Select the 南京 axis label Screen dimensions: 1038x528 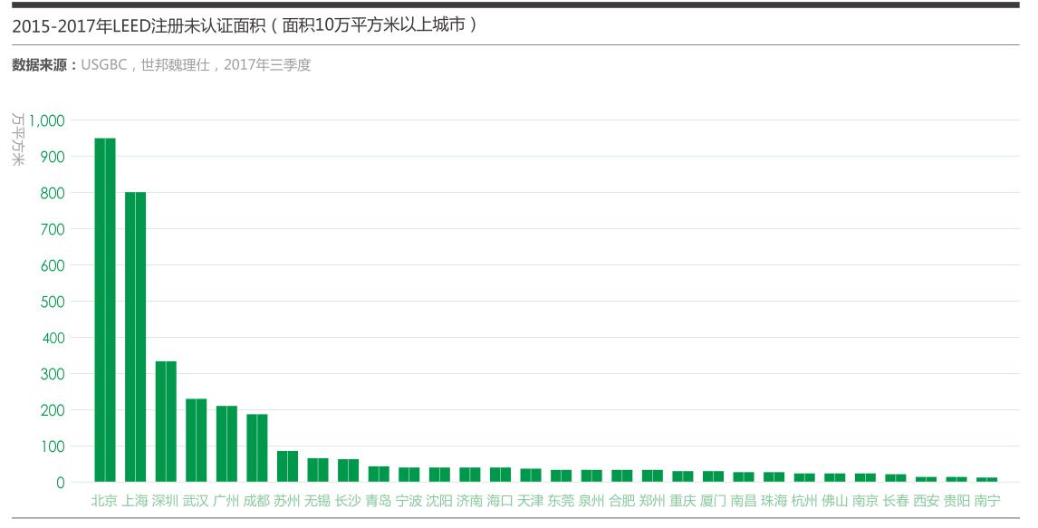tap(865, 501)
